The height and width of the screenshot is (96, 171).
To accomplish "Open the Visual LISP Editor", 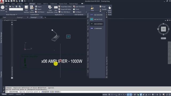I will click(x=65, y=9).
